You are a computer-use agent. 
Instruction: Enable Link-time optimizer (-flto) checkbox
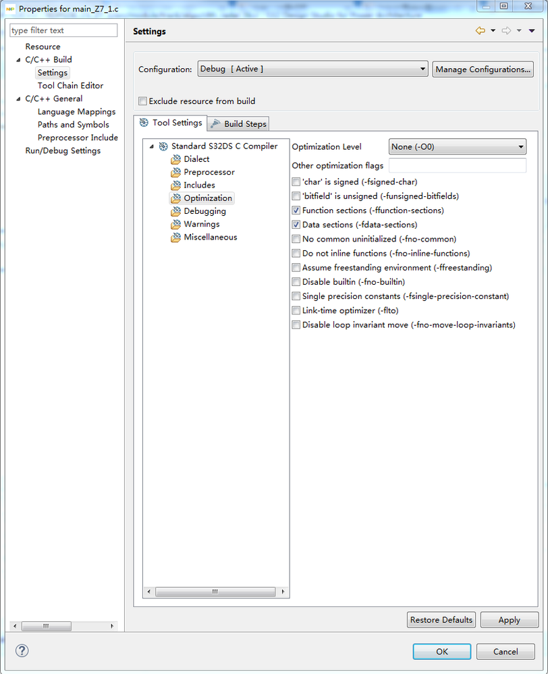point(296,310)
